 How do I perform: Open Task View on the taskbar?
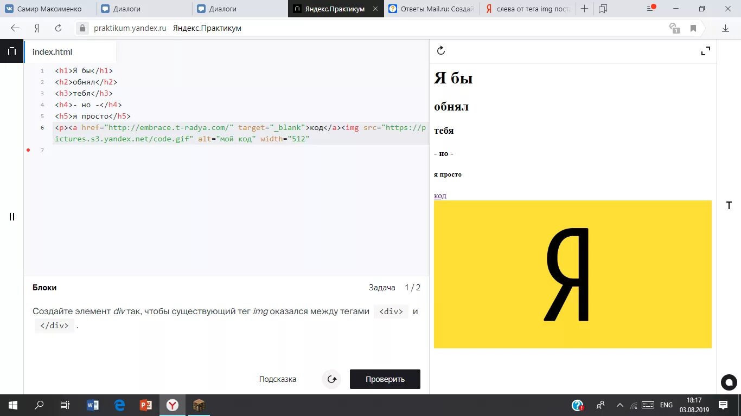65,405
